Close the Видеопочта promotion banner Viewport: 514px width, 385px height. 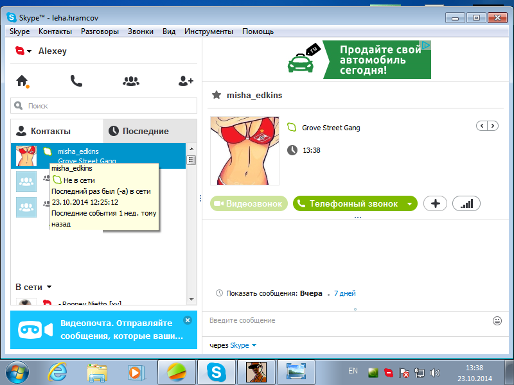point(188,320)
